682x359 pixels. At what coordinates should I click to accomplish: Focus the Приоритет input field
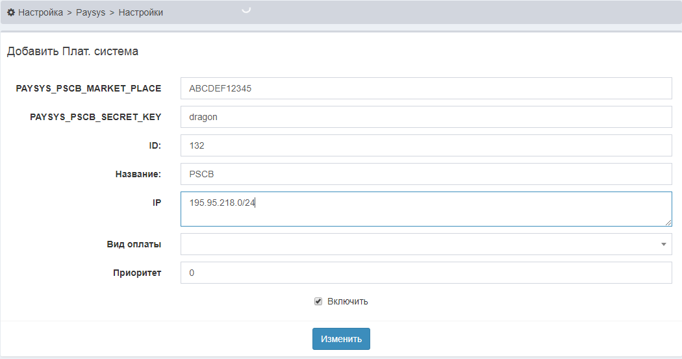click(x=425, y=273)
